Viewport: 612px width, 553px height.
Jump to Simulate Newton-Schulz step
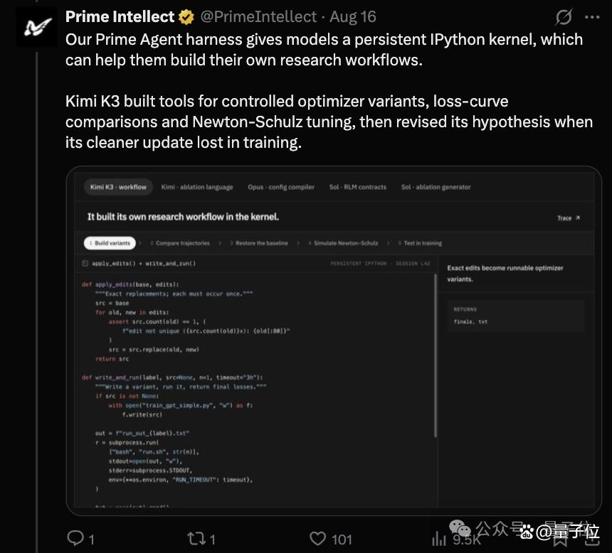click(343, 243)
